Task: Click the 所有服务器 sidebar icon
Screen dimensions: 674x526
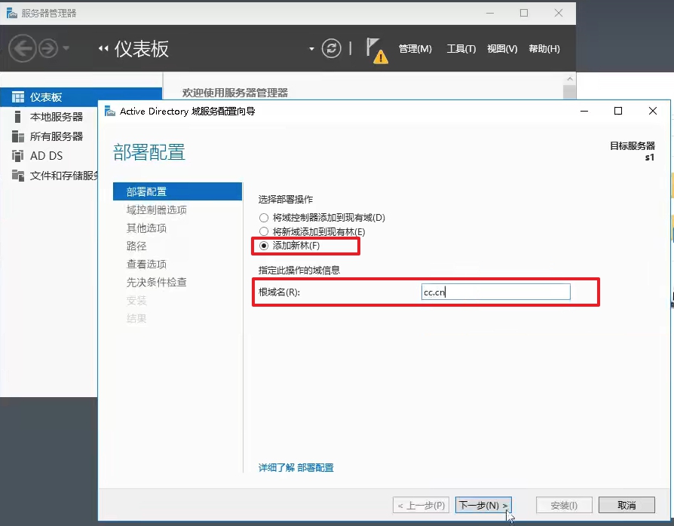Action: tap(17, 136)
